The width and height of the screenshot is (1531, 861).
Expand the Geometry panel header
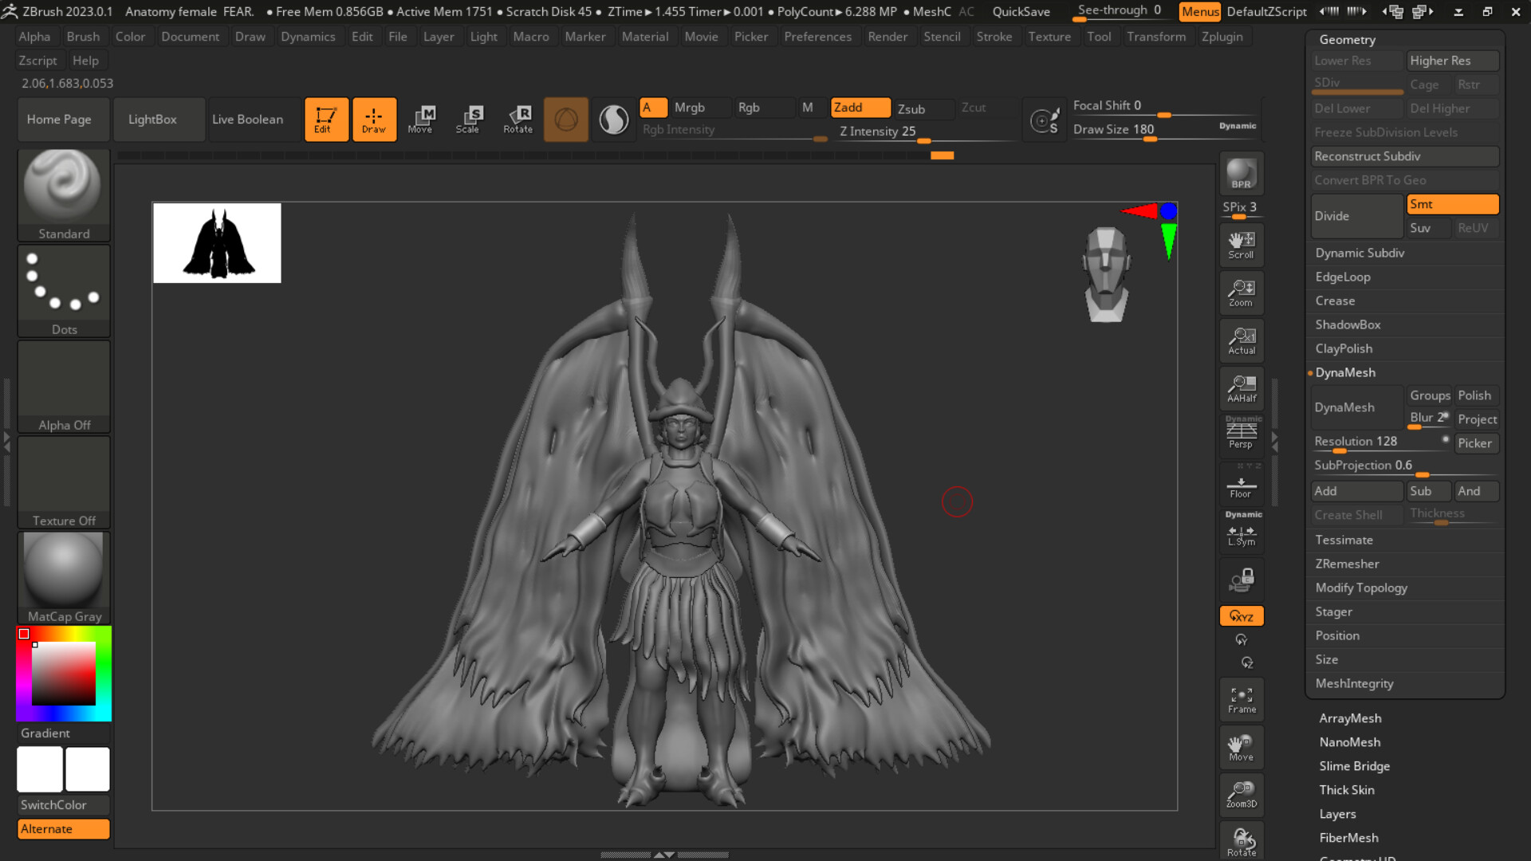pos(1348,39)
